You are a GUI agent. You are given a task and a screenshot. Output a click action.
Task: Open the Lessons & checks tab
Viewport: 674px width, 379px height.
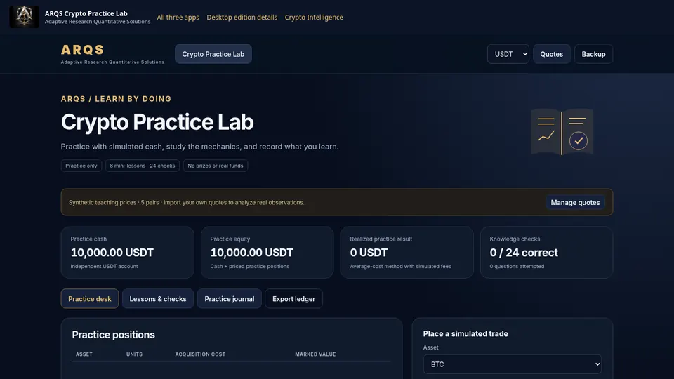click(x=158, y=299)
